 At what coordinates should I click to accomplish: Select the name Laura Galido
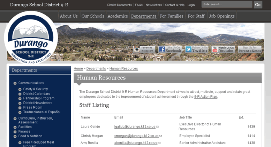90,127
